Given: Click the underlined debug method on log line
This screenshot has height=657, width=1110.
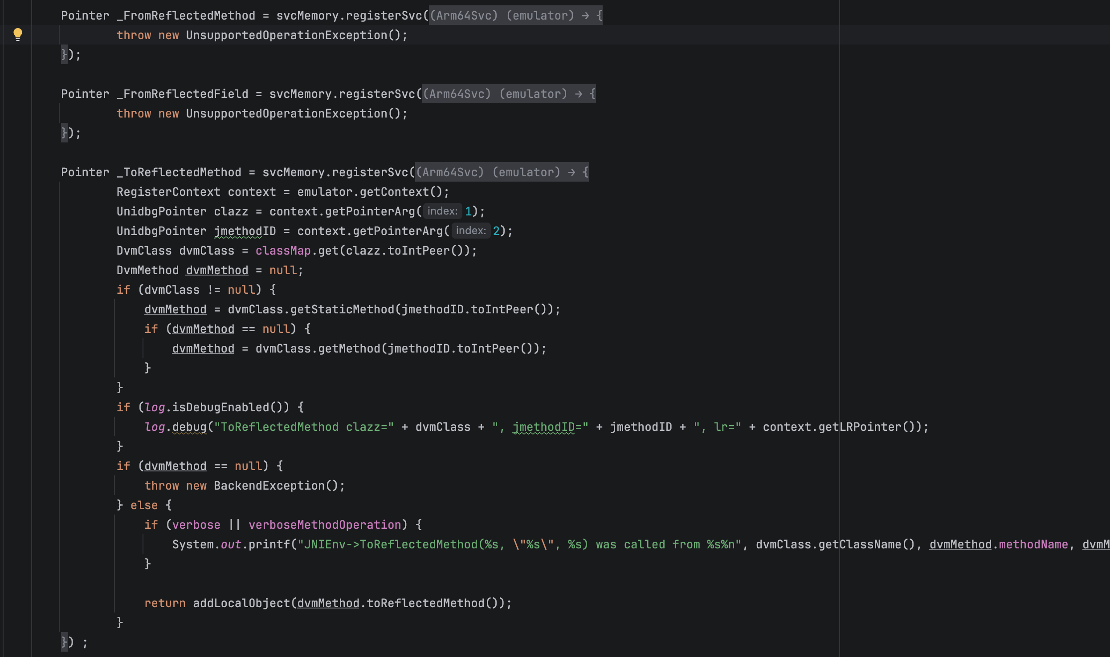Looking at the screenshot, I should tap(189, 427).
